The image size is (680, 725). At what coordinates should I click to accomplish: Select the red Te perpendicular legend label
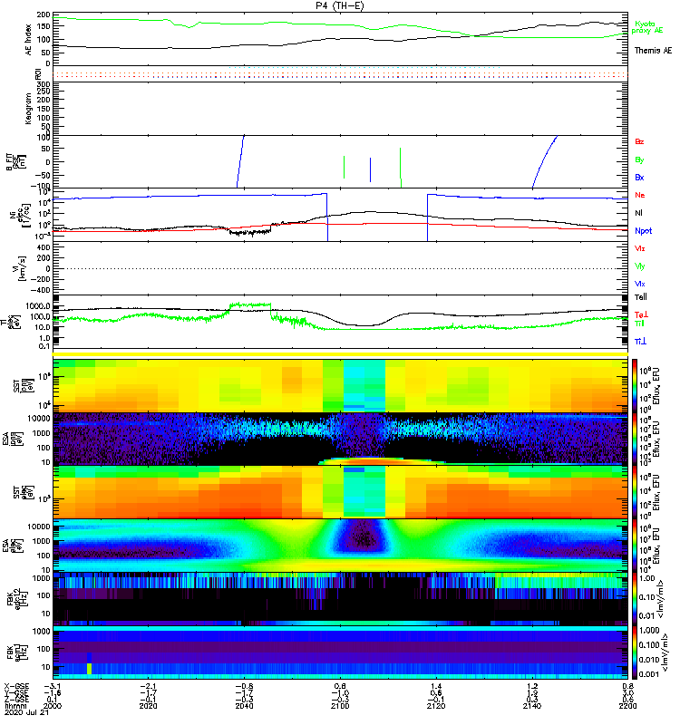[641, 314]
